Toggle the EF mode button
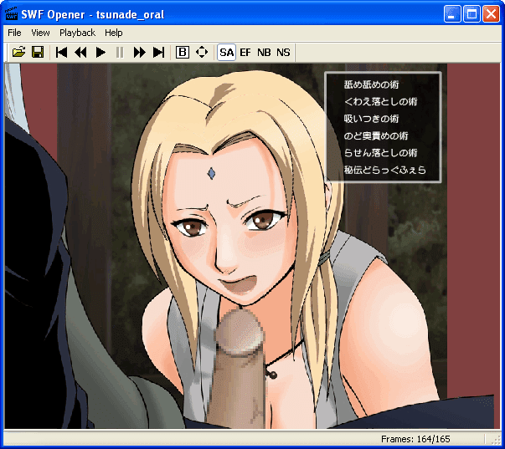This screenshot has width=505, height=449. (x=245, y=52)
